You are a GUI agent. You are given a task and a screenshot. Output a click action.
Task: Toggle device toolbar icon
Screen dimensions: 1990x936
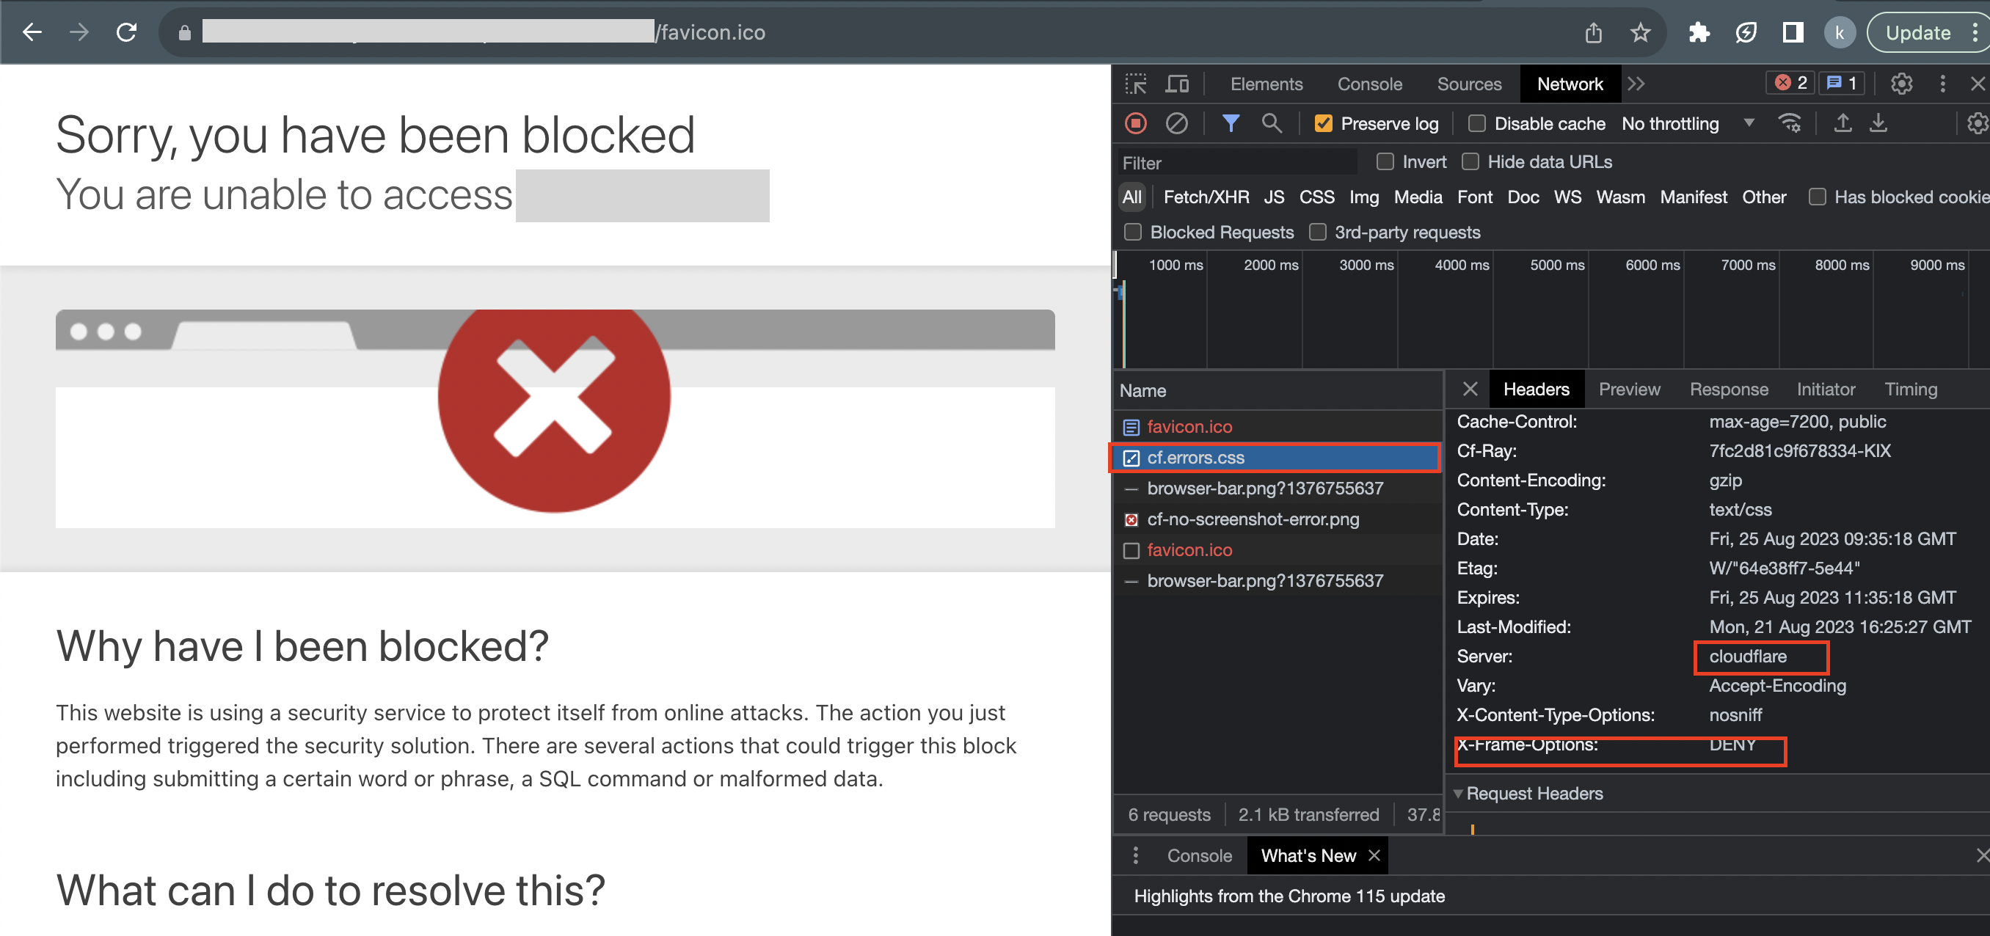pyautogui.click(x=1177, y=84)
